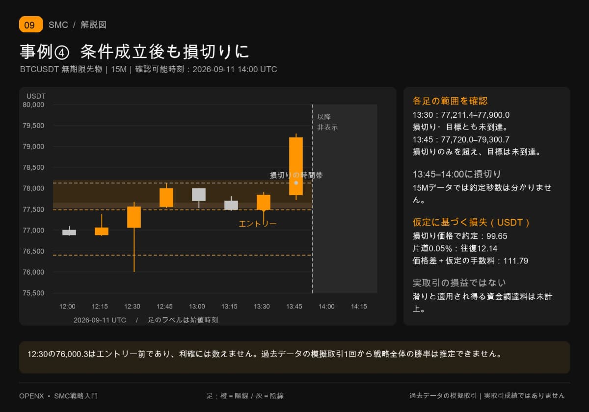The image size is (589, 412).
Task: Click the 過去データの模擬取引 footer disclaimer
Action: [x=487, y=396]
